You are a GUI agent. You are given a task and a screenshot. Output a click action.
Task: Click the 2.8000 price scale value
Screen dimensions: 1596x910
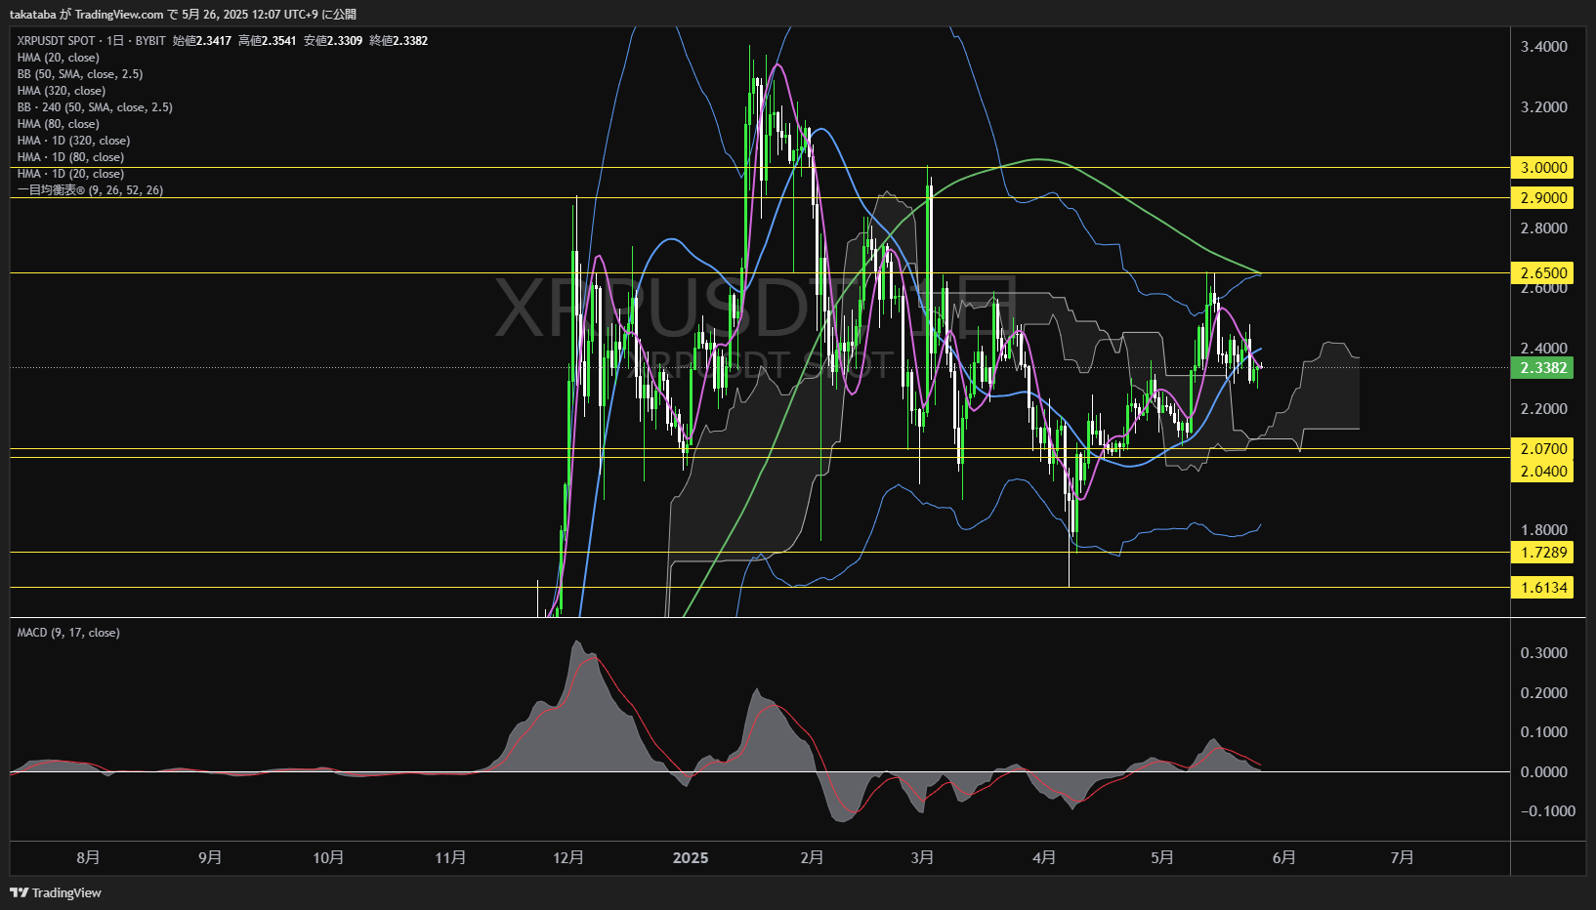[1544, 228]
